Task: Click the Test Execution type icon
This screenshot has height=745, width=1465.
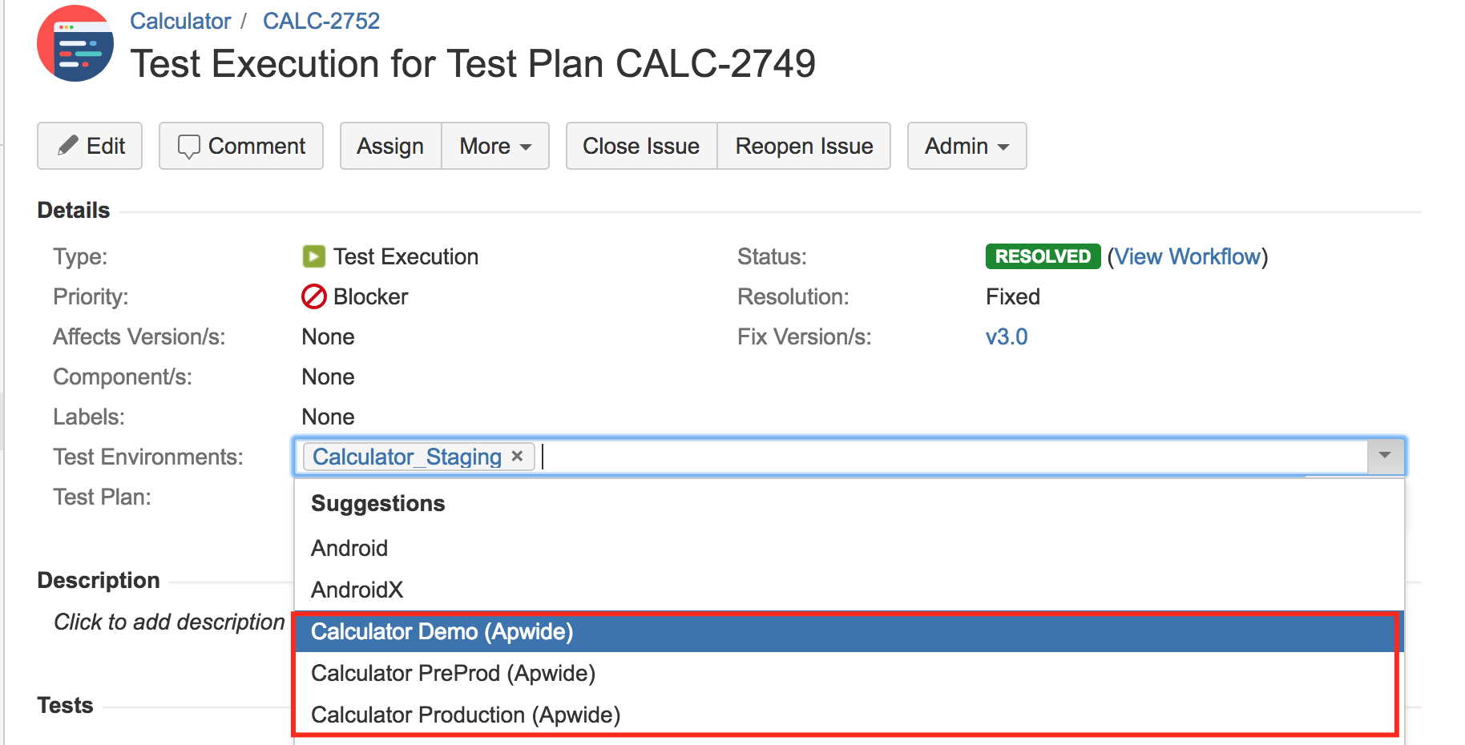Action: click(313, 256)
